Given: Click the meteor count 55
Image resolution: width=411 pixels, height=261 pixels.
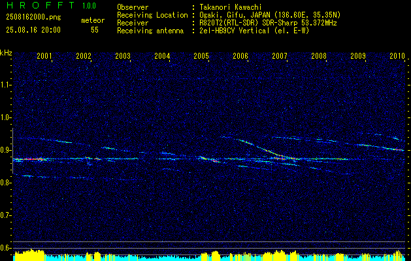Looking at the screenshot, I should 95,30.
